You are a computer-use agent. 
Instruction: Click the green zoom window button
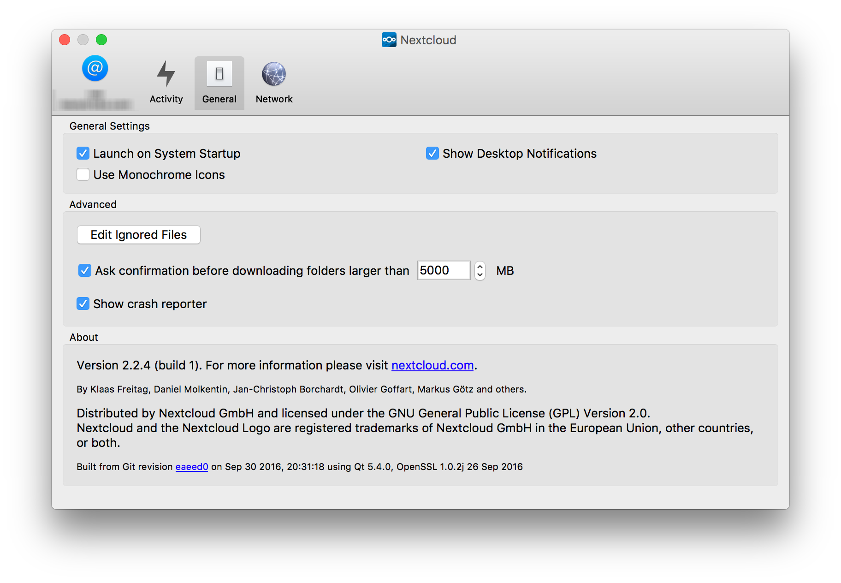pyautogui.click(x=101, y=40)
